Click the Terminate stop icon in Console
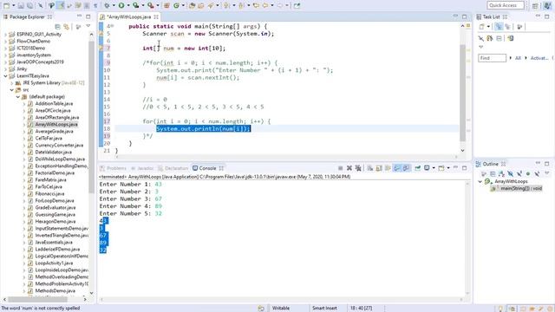This screenshot has width=555, height=312. pyautogui.click(x=341, y=168)
